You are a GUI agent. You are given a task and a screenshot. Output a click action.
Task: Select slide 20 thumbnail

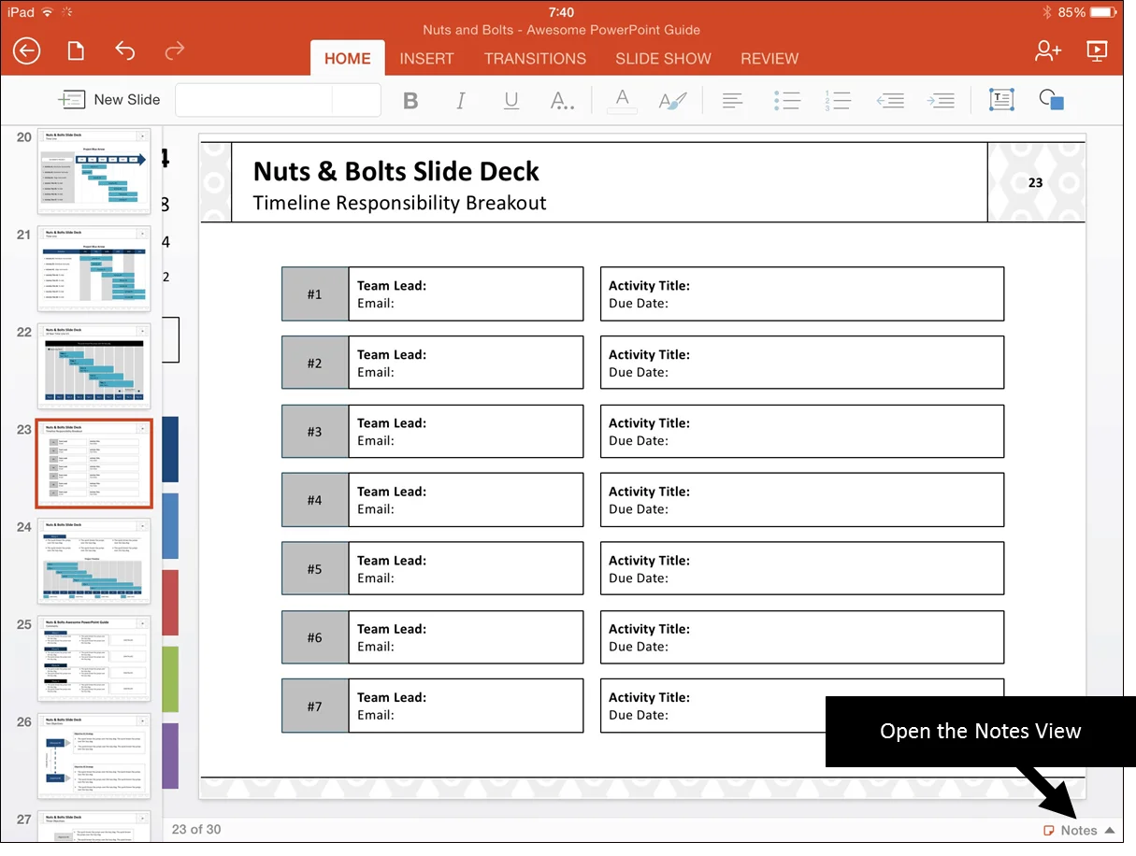pyautogui.click(x=93, y=171)
